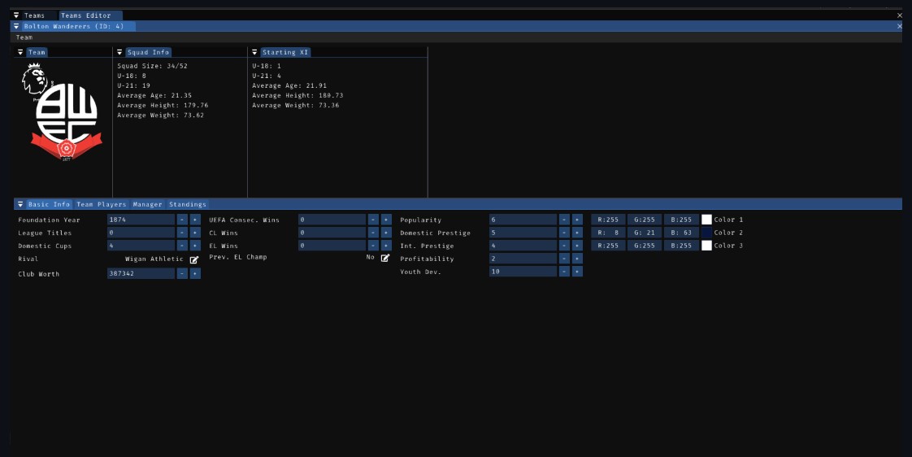Click edit icon for Prev. EL Champ

tap(385, 258)
